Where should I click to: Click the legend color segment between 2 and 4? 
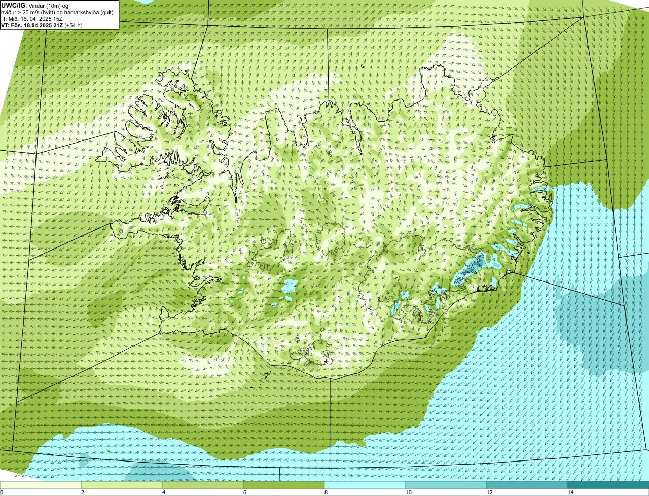tap(122, 485)
